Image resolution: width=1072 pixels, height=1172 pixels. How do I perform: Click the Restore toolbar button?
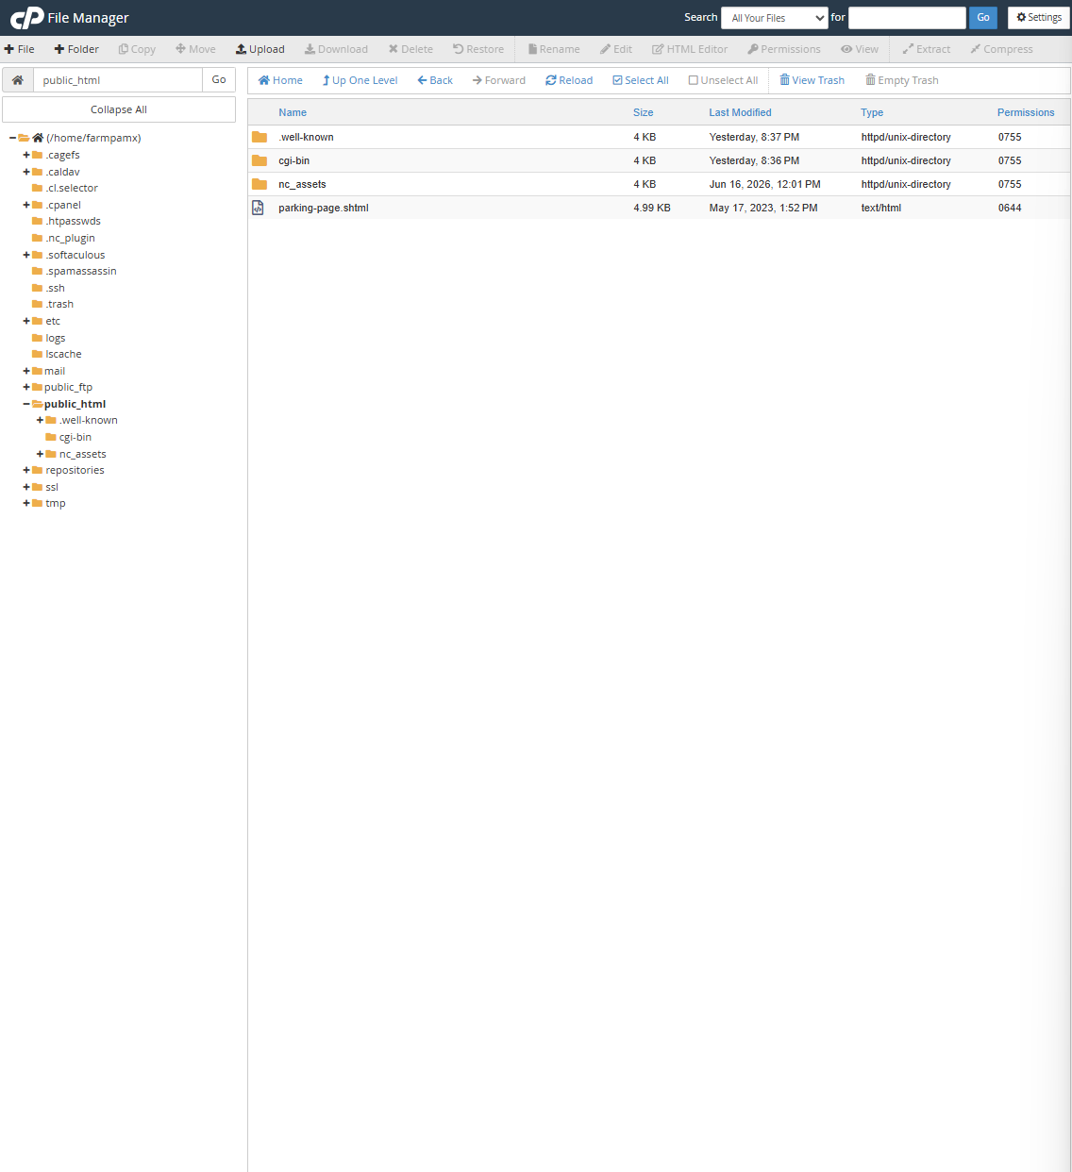(478, 49)
